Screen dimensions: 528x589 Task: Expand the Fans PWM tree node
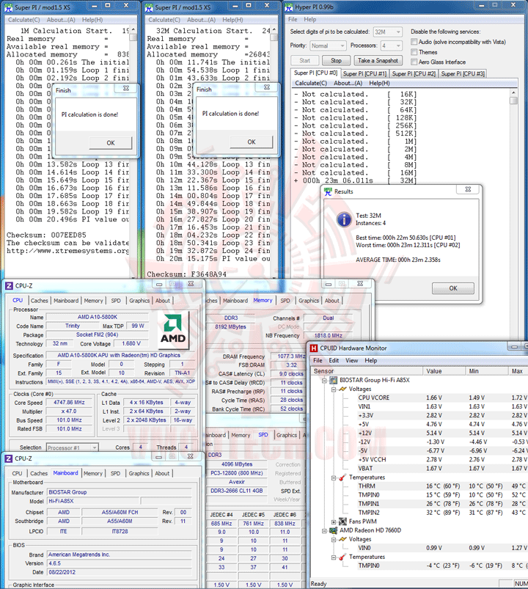[x=334, y=522]
